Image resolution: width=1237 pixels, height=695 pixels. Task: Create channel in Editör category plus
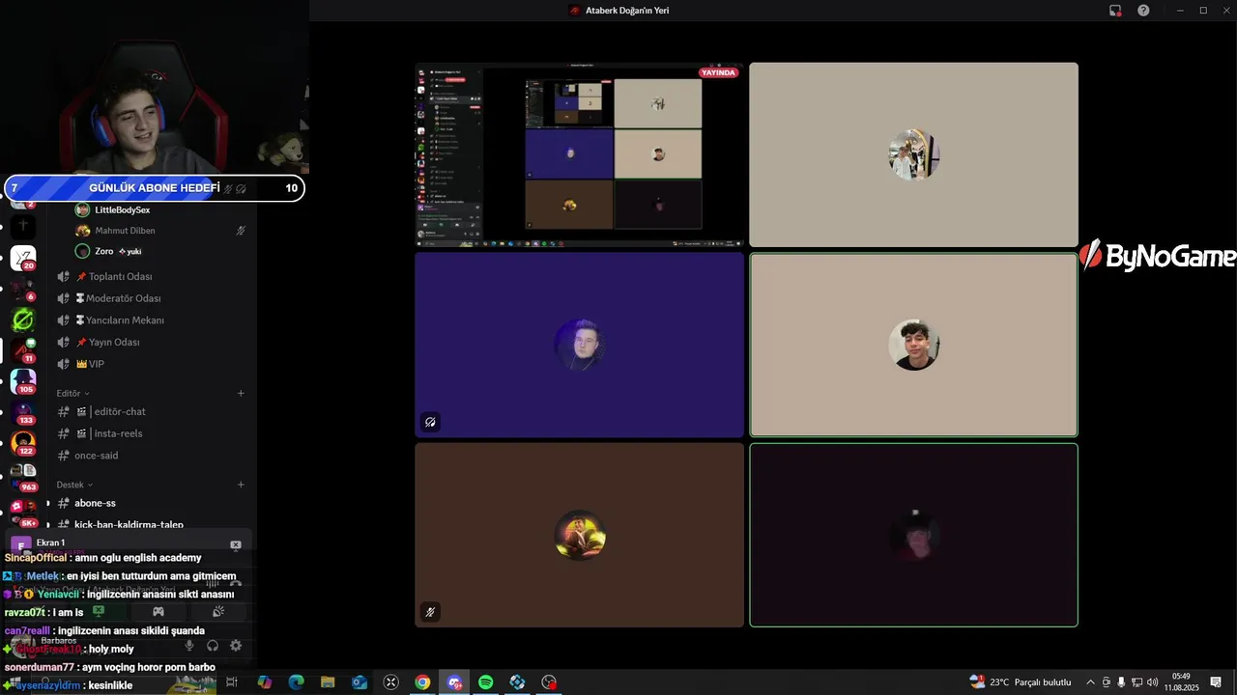pyautogui.click(x=241, y=393)
